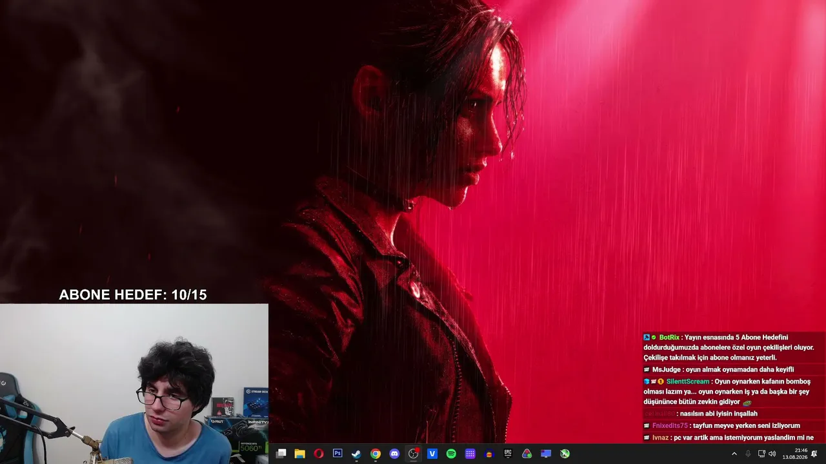Viewport: 826px width, 464px height.
Task: Switch to Google Chrome on the taskbar
Action: point(376,454)
